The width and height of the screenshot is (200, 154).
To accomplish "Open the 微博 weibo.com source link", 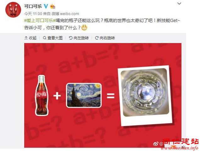I will point(65,14).
